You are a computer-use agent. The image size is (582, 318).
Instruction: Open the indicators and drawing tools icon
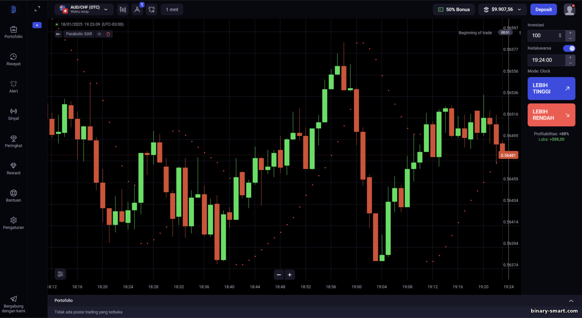coord(137,10)
